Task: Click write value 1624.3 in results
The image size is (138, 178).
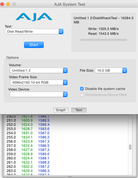Action: point(27,125)
